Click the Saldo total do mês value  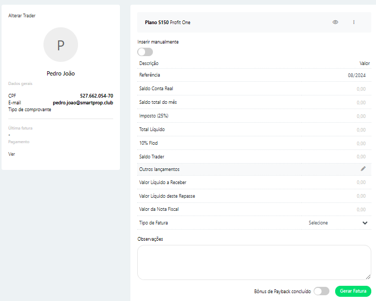point(361,103)
